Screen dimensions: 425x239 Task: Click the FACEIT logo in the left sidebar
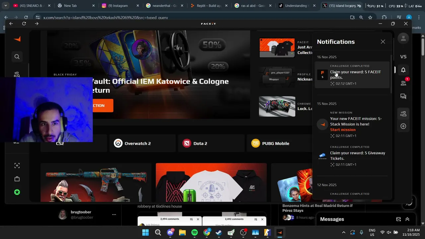pos(17,39)
